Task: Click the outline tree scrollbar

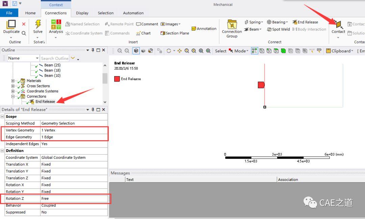Action: click(x=105, y=79)
